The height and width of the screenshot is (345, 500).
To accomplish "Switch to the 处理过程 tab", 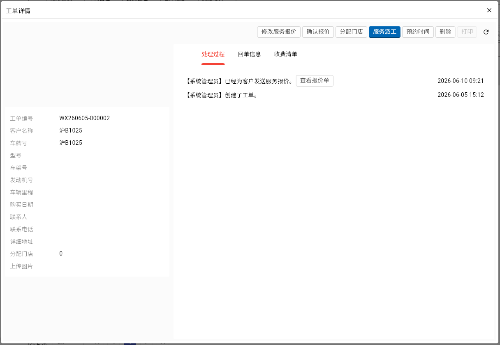I will click(213, 54).
